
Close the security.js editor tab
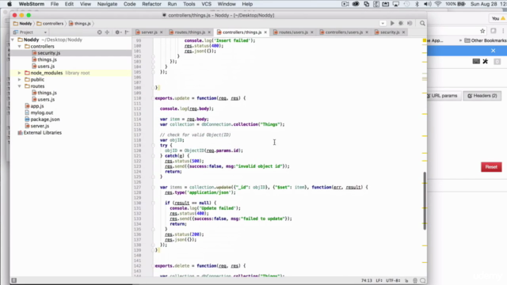[x=403, y=32]
